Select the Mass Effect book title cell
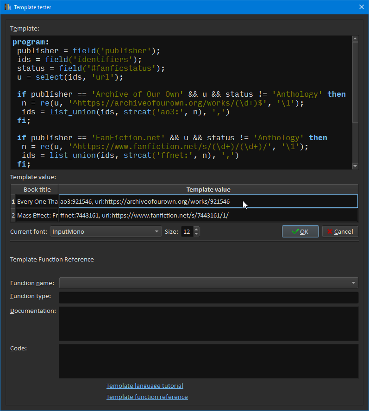The width and height of the screenshot is (369, 411). (x=37, y=216)
